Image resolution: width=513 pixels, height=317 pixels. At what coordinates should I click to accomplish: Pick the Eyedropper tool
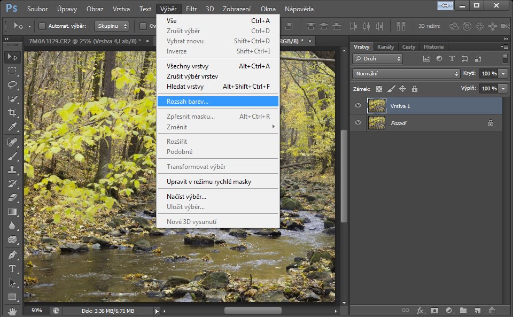point(12,126)
